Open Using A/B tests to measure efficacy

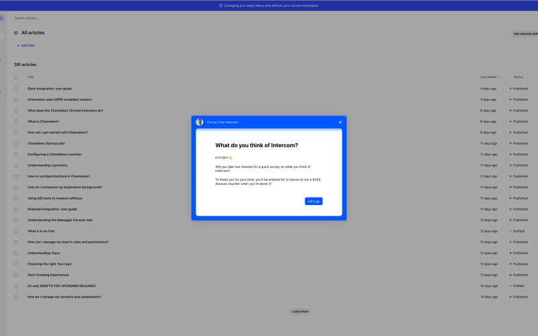[55, 198]
